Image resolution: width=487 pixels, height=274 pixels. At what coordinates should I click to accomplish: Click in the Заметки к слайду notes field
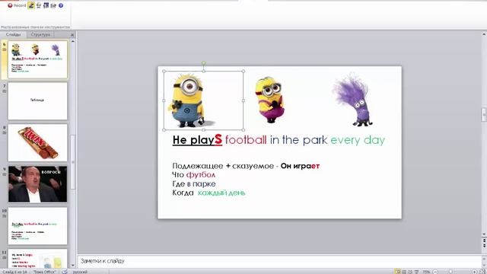279,261
